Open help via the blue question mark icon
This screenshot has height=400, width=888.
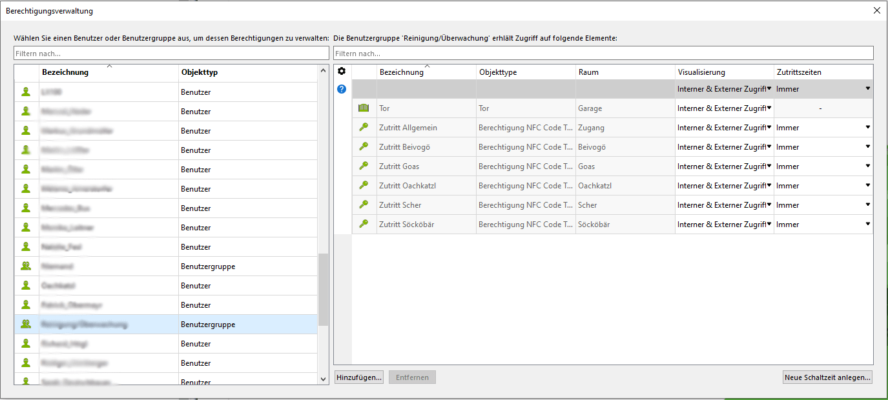tap(342, 89)
